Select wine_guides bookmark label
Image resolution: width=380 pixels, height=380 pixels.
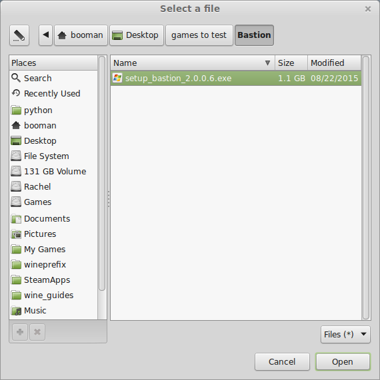(x=49, y=295)
